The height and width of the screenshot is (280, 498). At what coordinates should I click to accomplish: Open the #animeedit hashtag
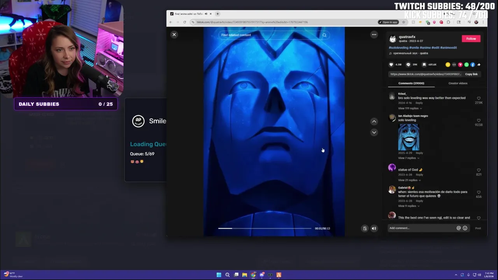click(449, 47)
